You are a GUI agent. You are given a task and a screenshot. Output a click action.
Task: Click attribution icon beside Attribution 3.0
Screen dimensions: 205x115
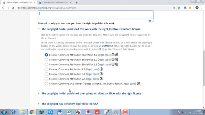point(101,74)
